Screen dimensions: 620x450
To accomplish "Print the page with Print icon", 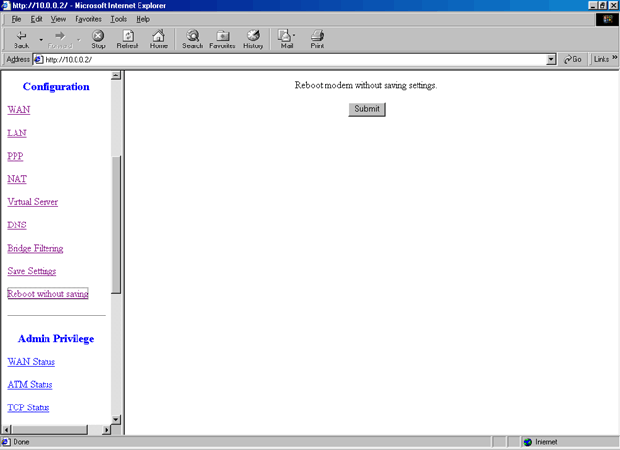I will tap(317, 40).
